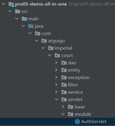Expand the base package arrow
The image size is (115, 126).
tap(63, 107)
